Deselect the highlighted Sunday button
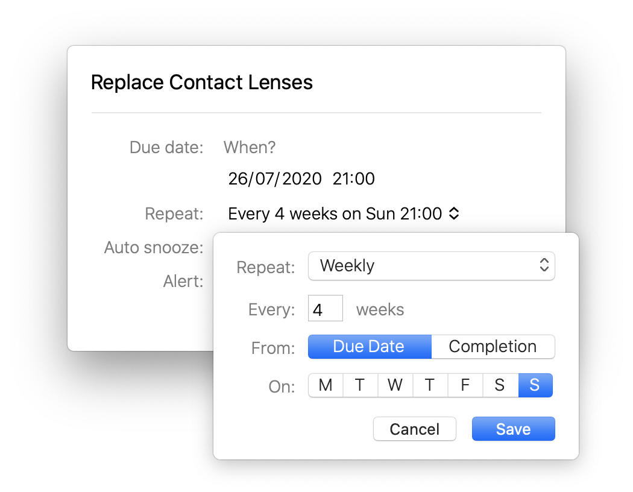This screenshot has width=633, height=492. pos(535,385)
